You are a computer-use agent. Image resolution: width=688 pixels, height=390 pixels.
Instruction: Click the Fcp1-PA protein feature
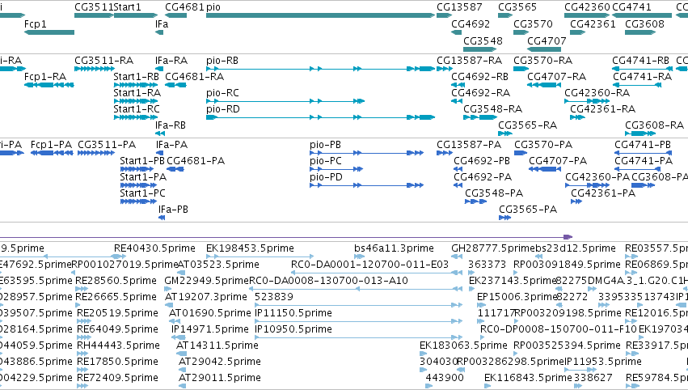(x=52, y=153)
